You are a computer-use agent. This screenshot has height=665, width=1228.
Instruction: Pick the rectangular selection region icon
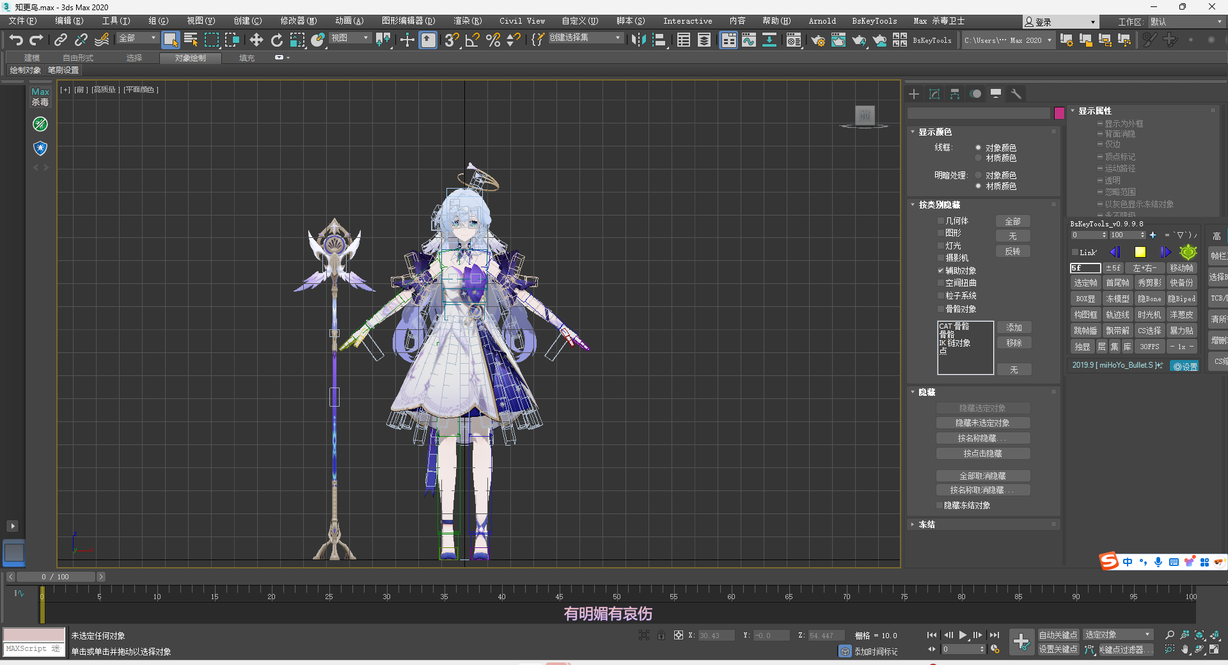click(x=211, y=40)
